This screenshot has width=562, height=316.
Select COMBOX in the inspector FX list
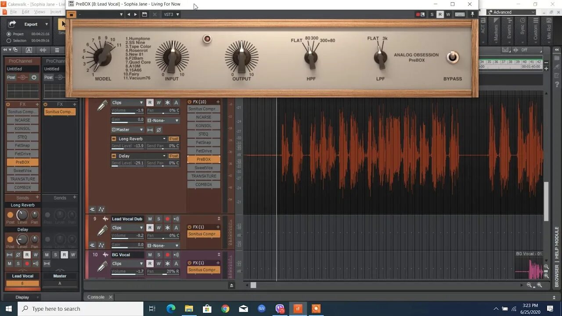[x=22, y=187]
